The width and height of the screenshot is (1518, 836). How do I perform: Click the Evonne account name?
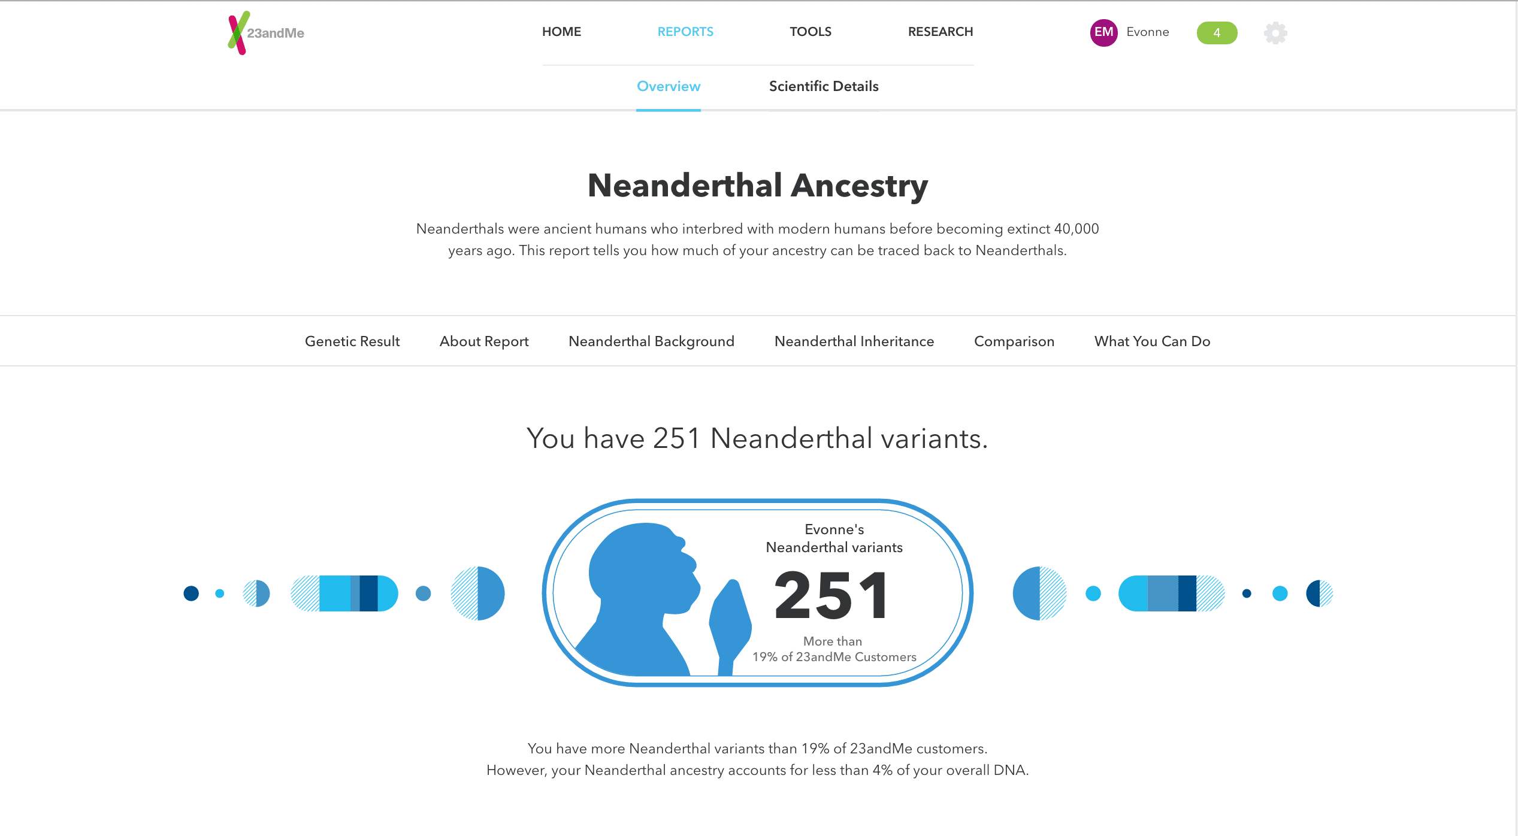click(x=1147, y=32)
